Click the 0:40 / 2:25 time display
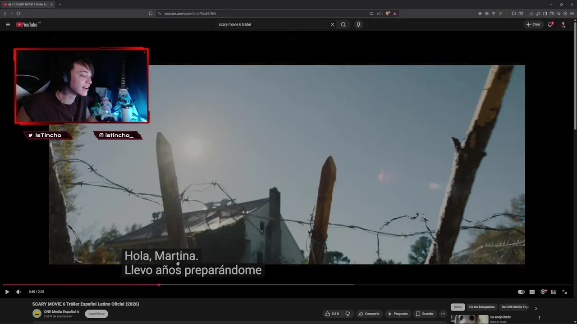The image size is (577, 324). pyautogui.click(x=37, y=292)
